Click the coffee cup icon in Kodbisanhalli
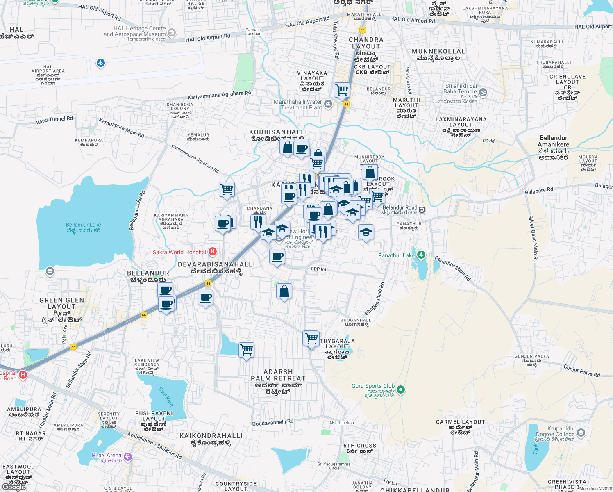Screen dimensions: 613x492 301,148
